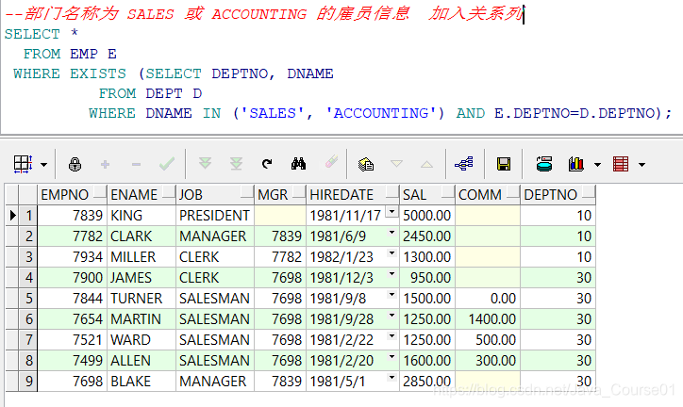Click the linked query tree icon
Viewport: 683px width, 407px height.
[x=464, y=164]
